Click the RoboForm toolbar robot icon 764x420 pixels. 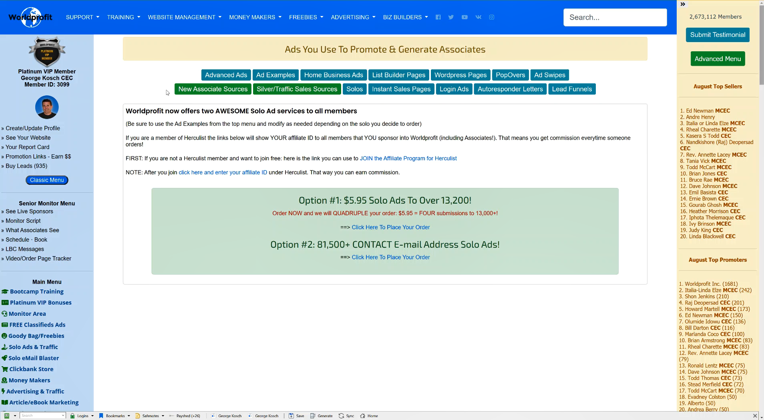pyautogui.click(x=7, y=416)
